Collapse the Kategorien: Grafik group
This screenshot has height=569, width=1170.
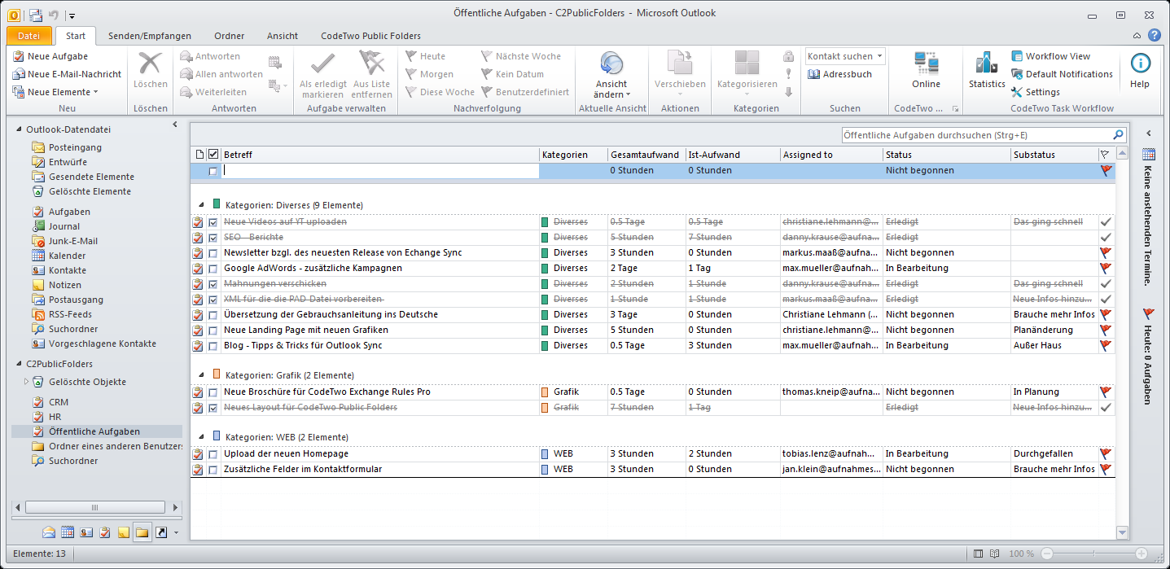[200, 374]
